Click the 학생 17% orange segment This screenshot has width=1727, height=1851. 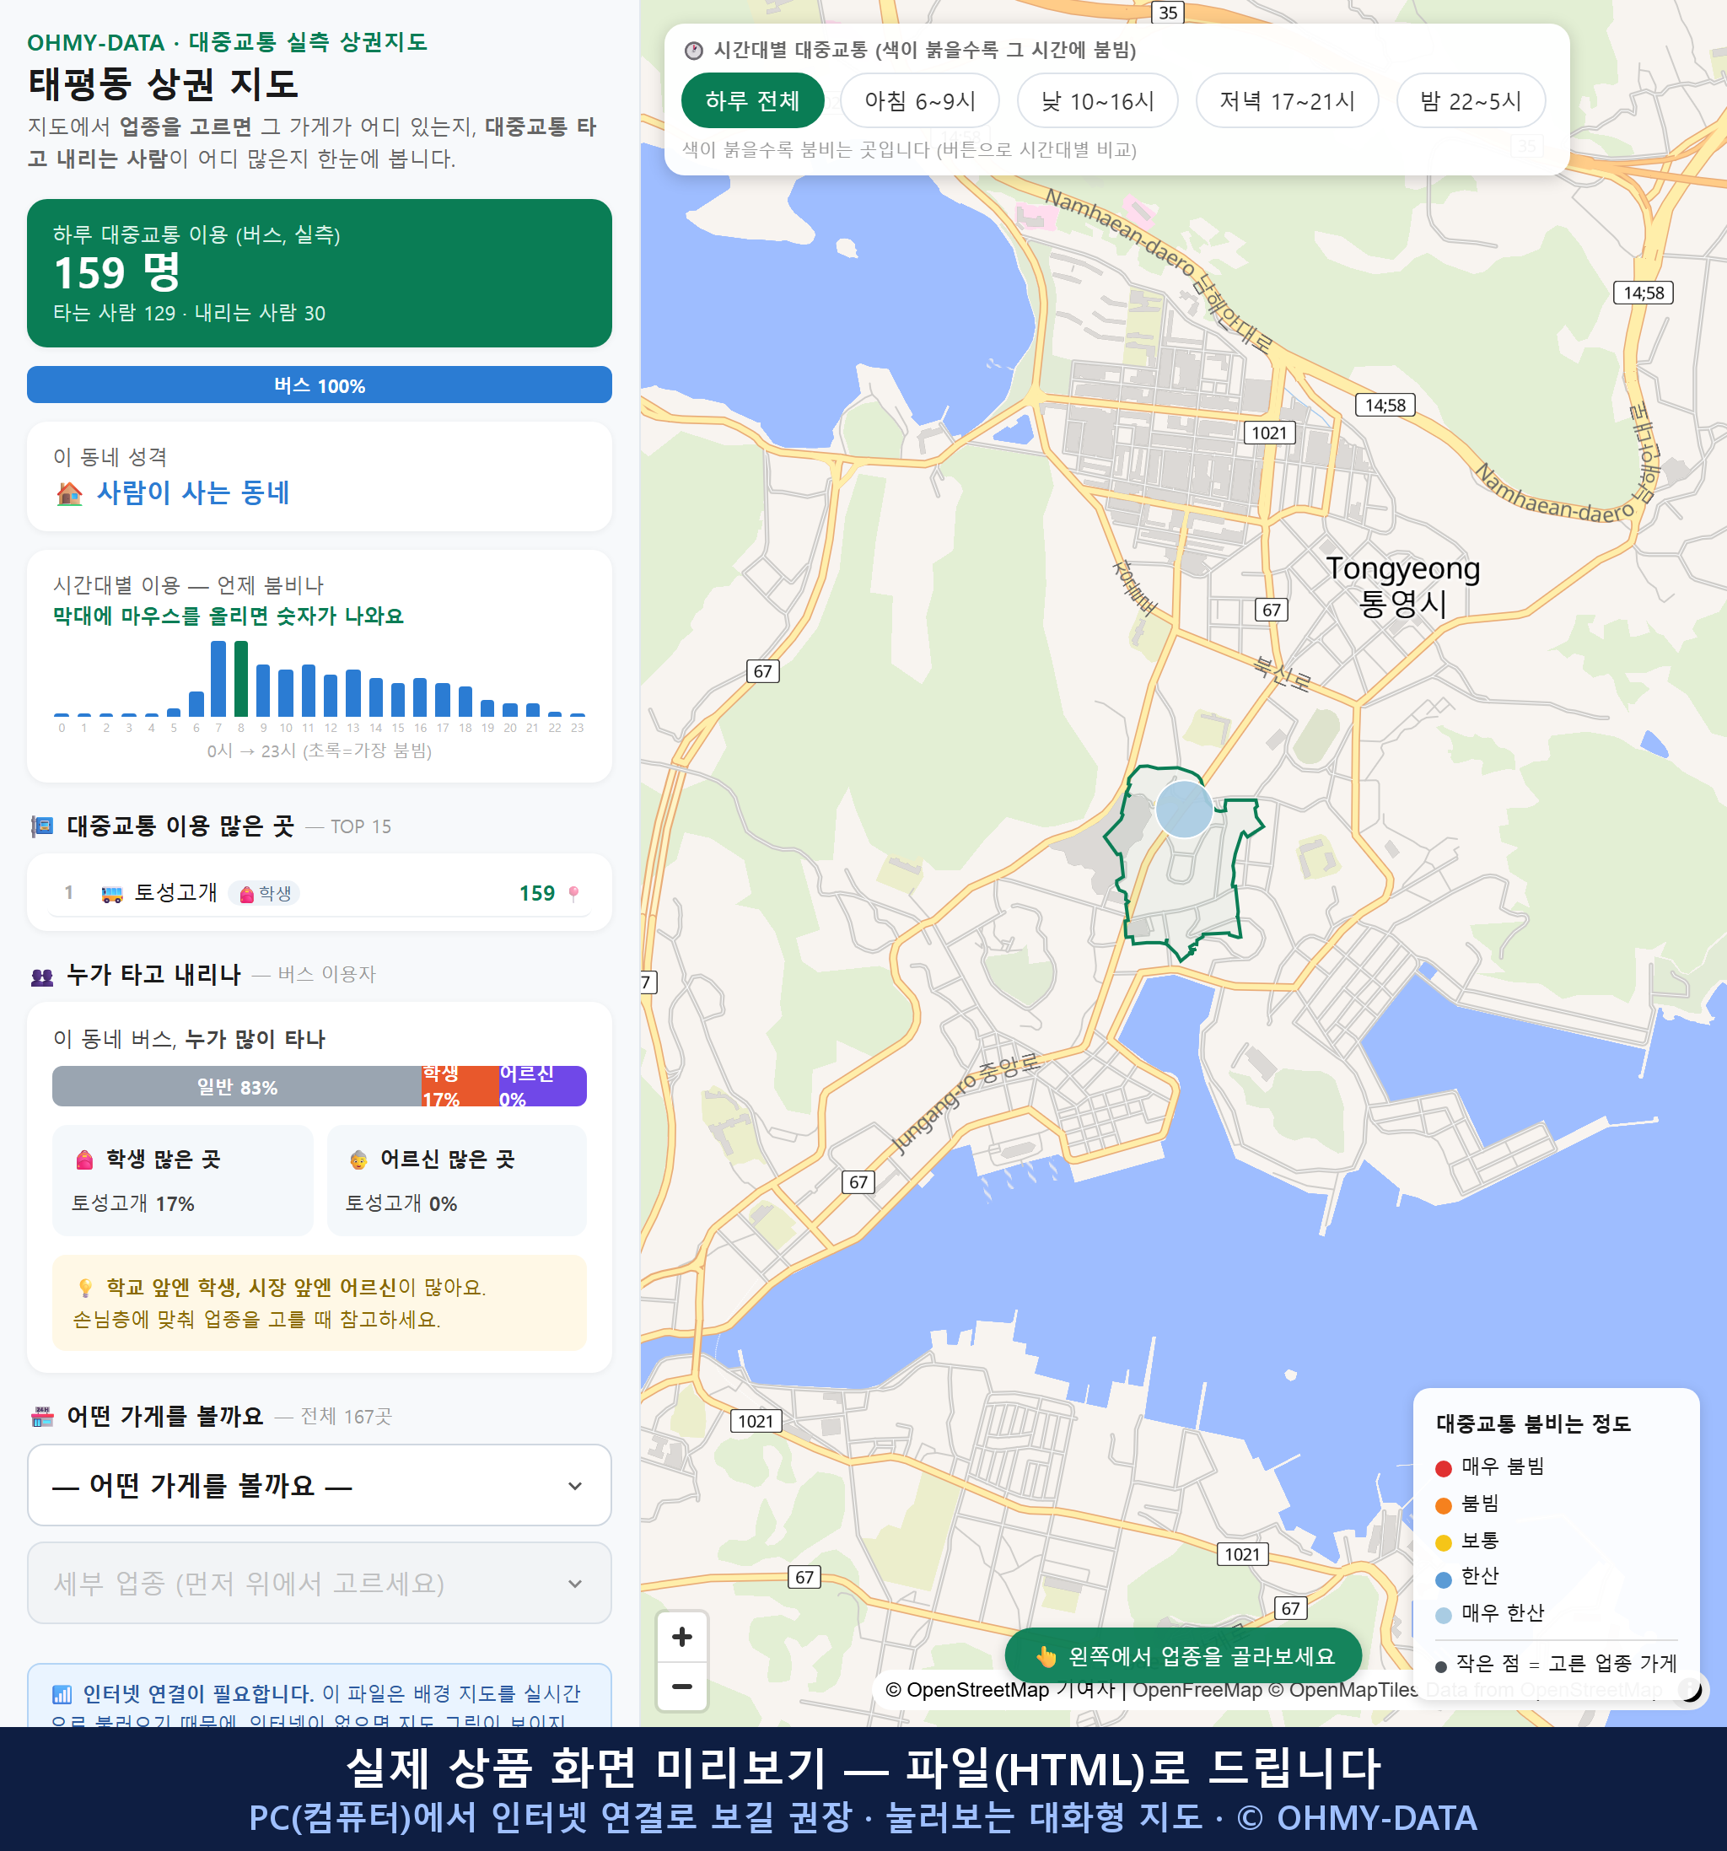459,1087
